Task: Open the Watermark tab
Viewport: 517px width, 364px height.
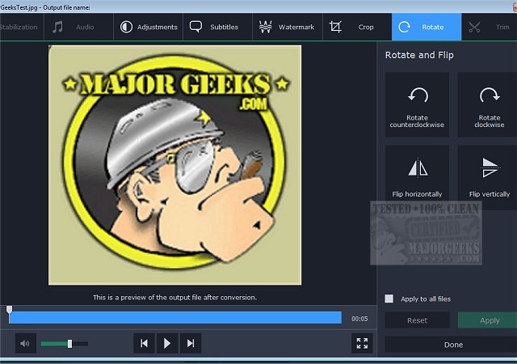Action: click(288, 27)
